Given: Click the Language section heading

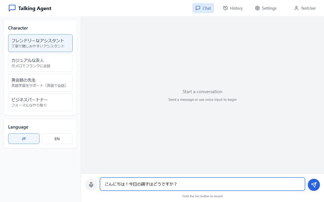Looking at the screenshot, I should [18, 127].
